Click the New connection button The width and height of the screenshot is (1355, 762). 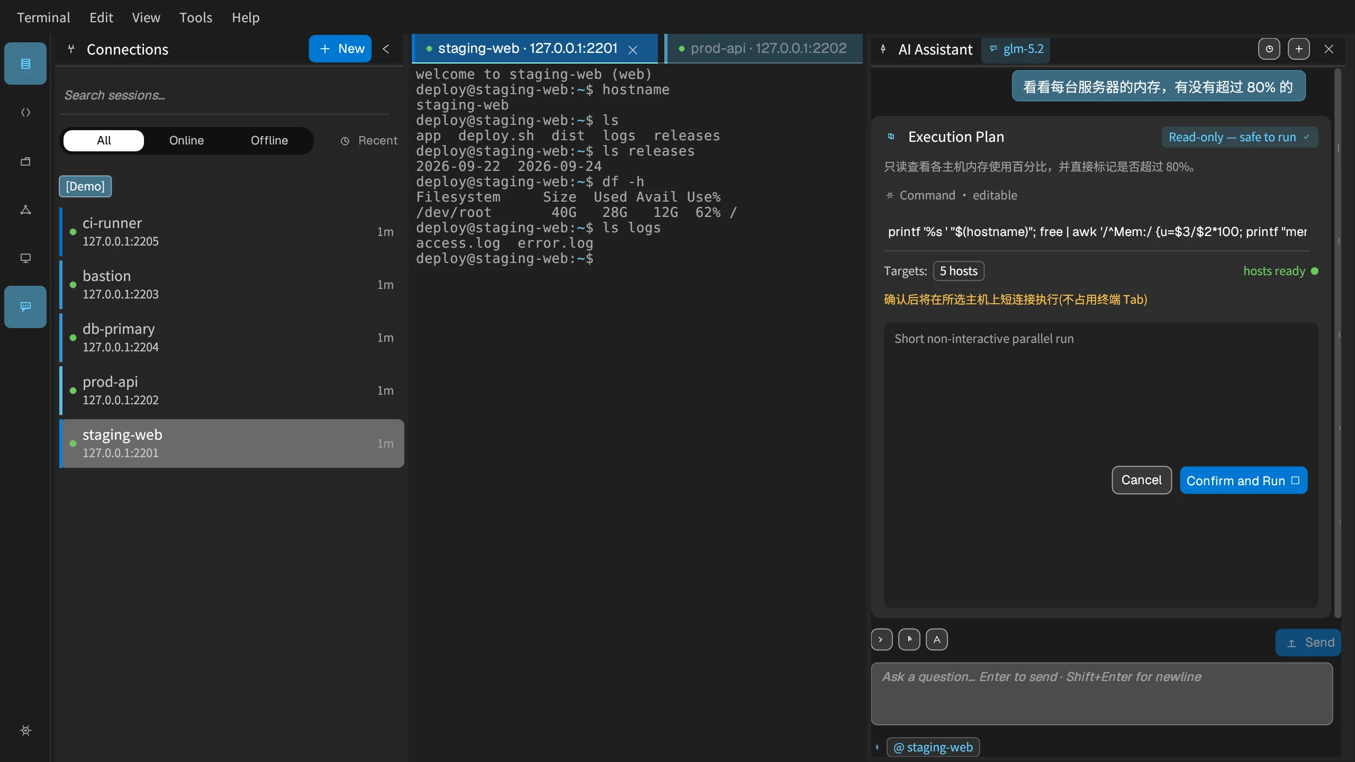[x=340, y=49]
